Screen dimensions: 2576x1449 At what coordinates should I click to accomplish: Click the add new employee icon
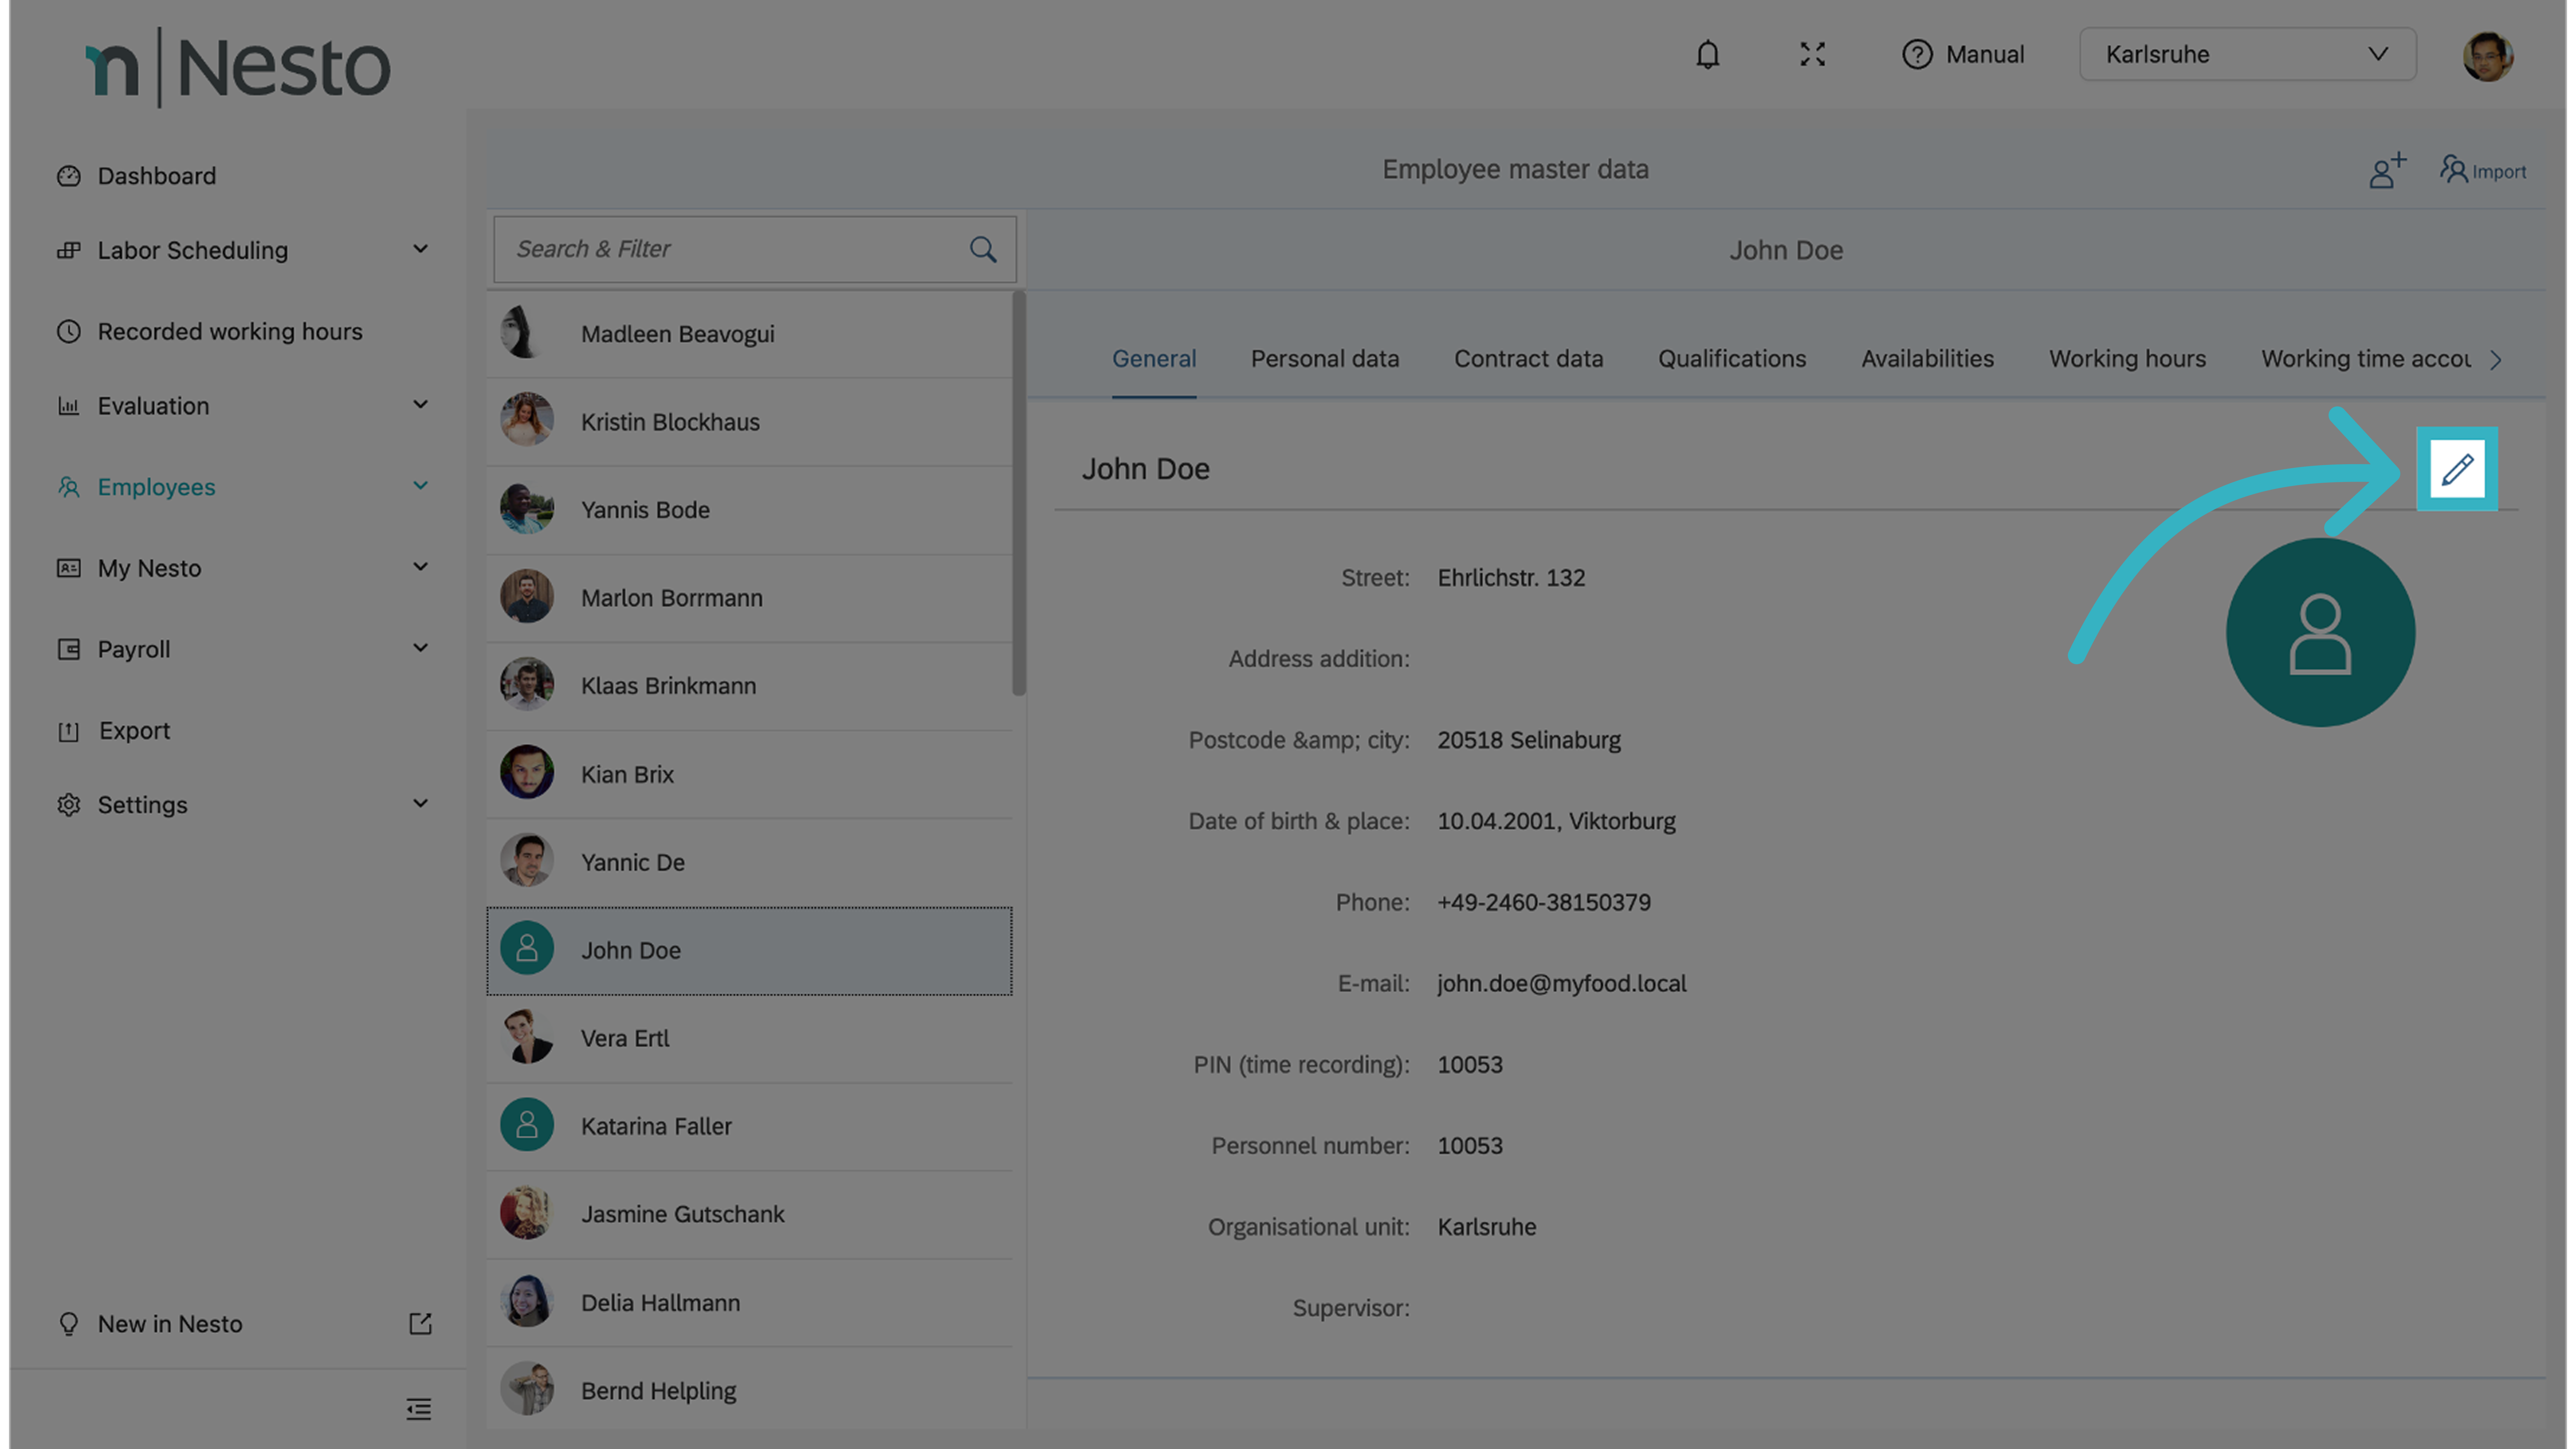click(x=2386, y=171)
